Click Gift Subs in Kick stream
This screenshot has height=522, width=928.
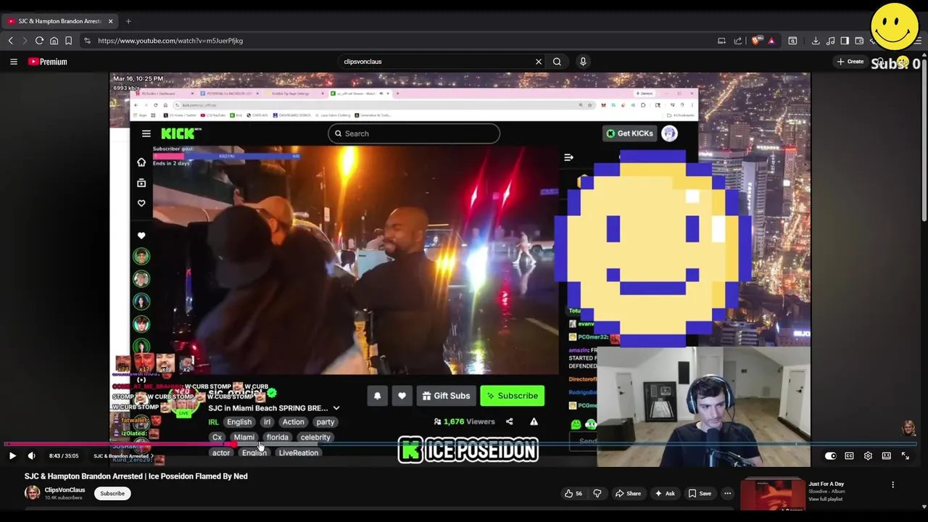coord(446,396)
